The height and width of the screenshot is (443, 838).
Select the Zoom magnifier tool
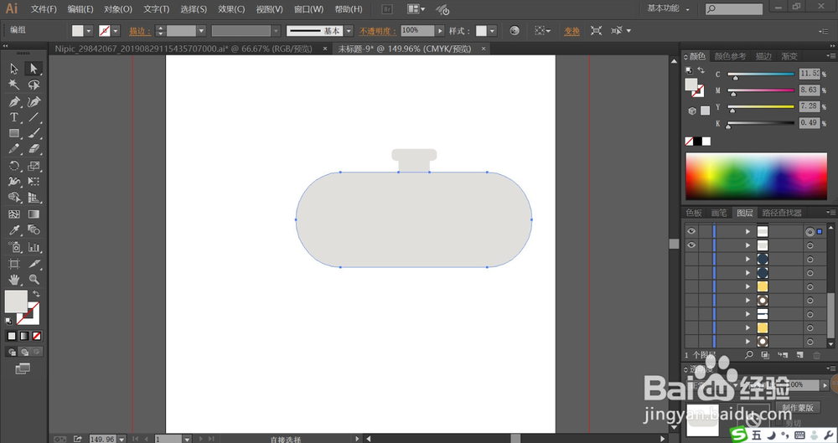tap(34, 279)
